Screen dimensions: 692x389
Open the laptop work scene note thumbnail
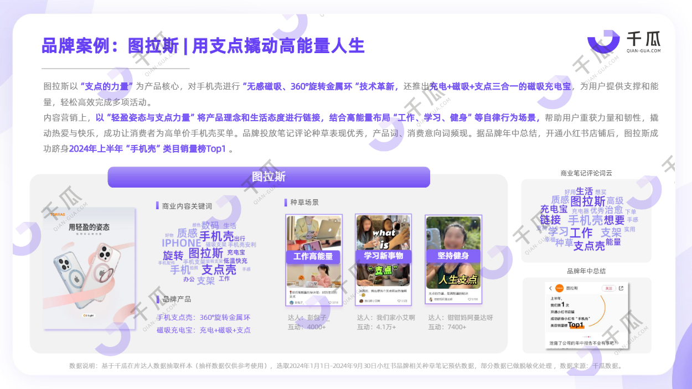313,261
